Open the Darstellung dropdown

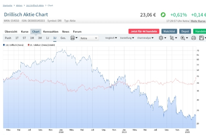(127, 38)
